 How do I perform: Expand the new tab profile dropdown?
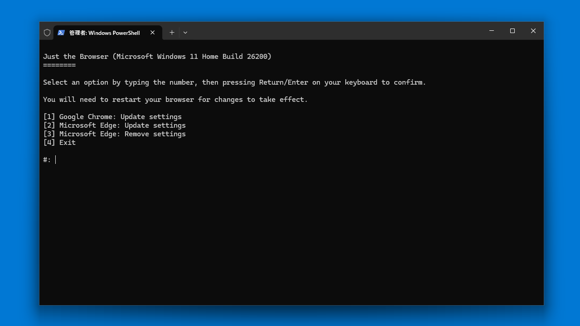coord(185,33)
